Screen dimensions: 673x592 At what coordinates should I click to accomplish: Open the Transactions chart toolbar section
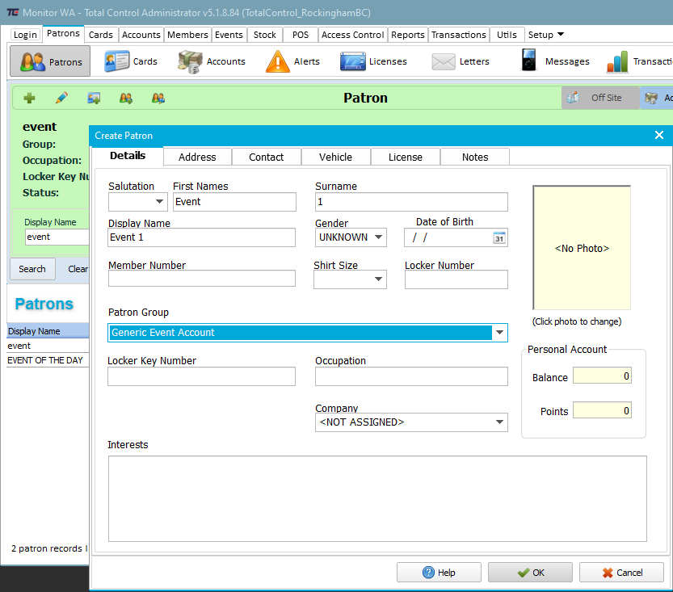click(x=640, y=61)
